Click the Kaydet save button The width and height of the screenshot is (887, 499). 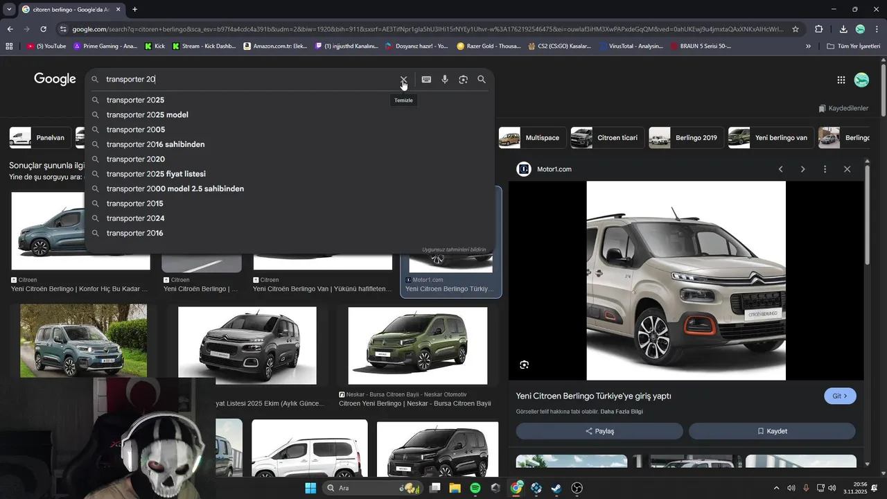tap(772, 431)
